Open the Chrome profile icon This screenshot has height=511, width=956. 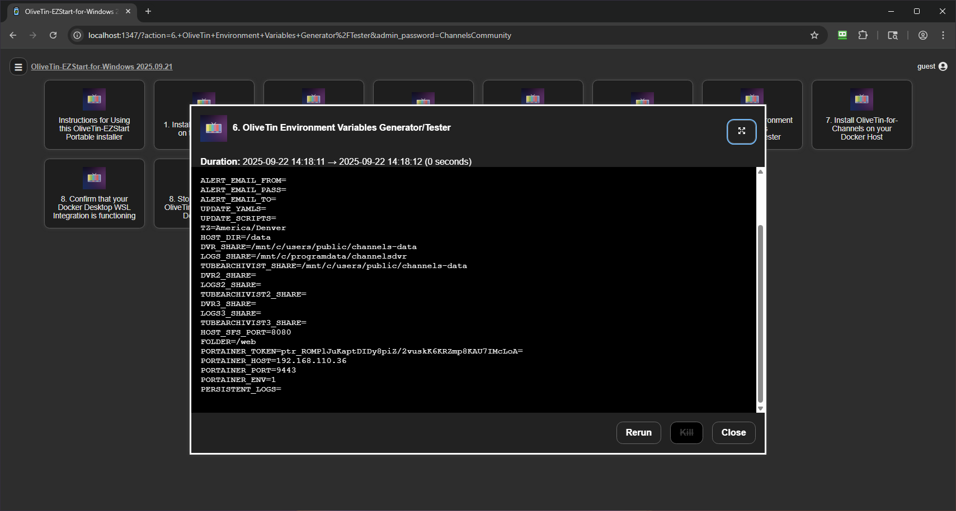tap(922, 35)
